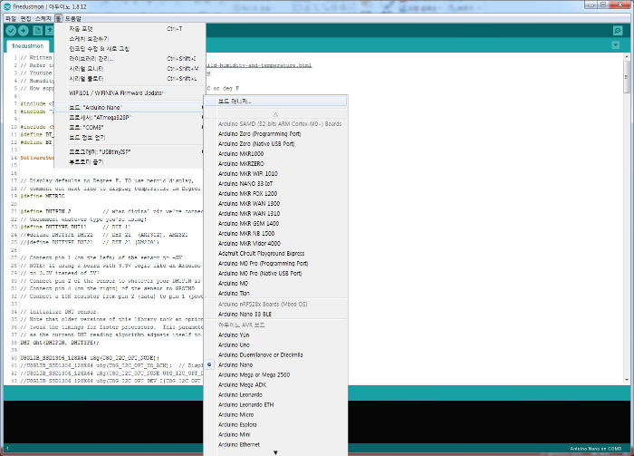Click the Open sketch arrow icon
The width and height of the screenshot is (634, 456).
pyautogui.click(x=50, y=30)
